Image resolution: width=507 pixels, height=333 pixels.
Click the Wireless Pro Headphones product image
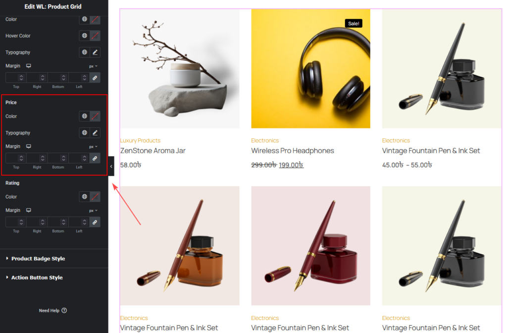point(311,69)
